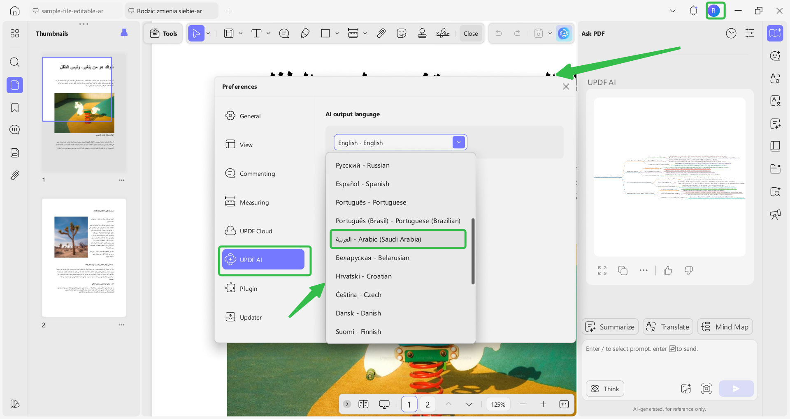Pin the Thumbnails panel

point(124,33)
